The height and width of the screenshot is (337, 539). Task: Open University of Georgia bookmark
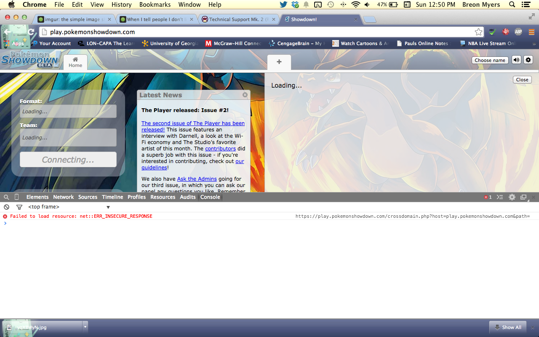click(170, 43)
